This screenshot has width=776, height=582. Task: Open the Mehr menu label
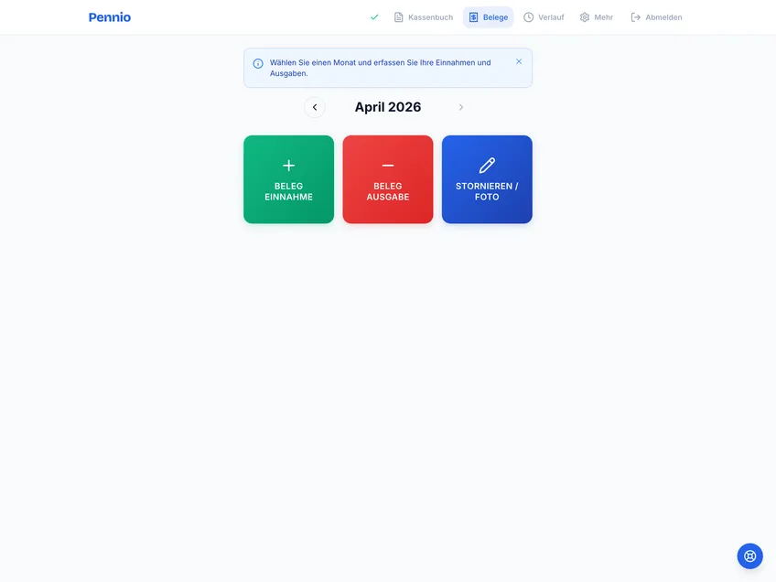coord(603,17)
